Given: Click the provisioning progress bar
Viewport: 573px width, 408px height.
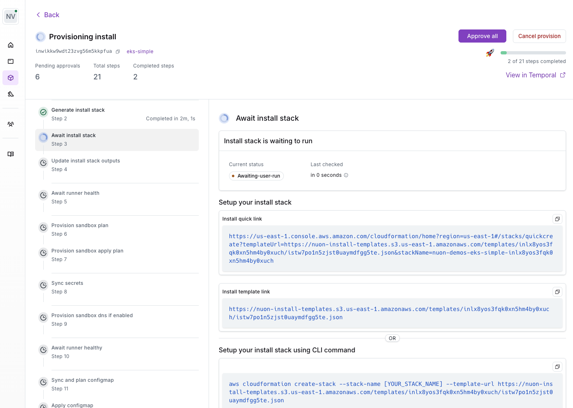Looking at the screenshot, I should (533, 53).
